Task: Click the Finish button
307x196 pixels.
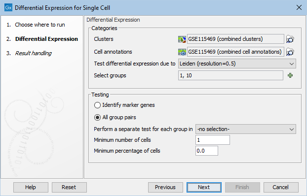Action: (242, 187)
